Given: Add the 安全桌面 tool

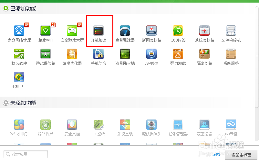Looking at the screenshot, I should 72,125.
